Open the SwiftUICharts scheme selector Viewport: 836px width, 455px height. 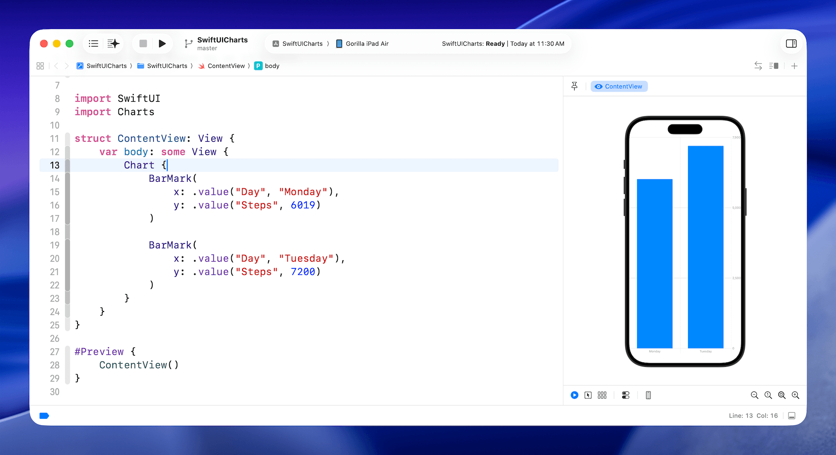298,43
